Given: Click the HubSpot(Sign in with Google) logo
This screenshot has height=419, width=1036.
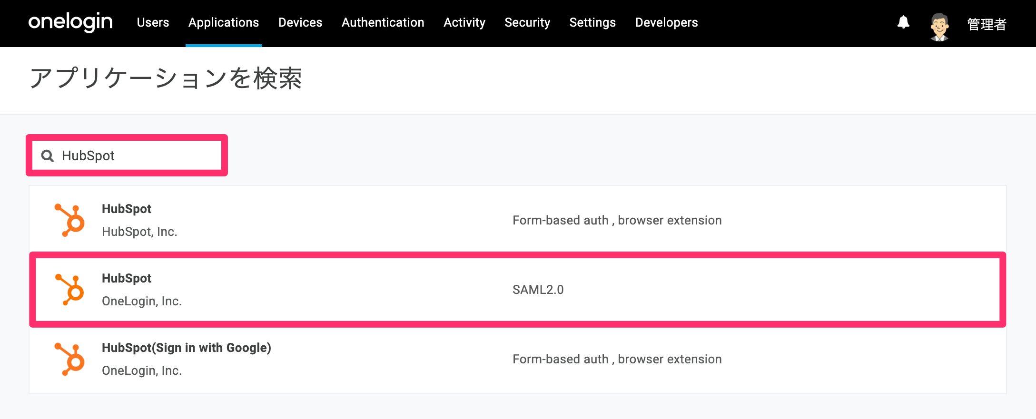Looking at the screenshot, I should pos(69,359).
